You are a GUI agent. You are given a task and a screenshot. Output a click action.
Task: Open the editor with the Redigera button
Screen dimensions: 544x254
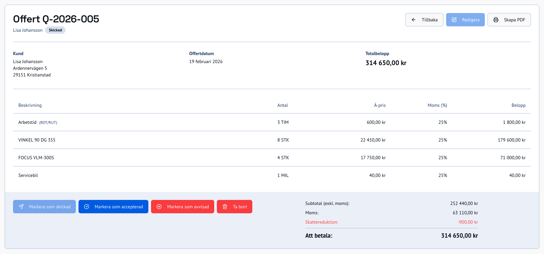point(465,20)
